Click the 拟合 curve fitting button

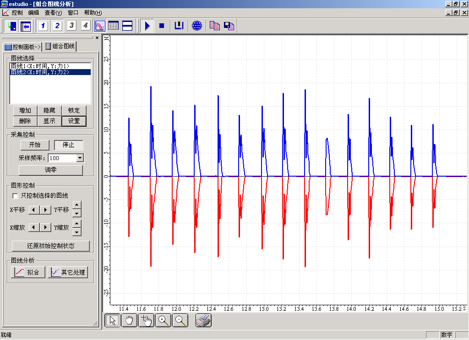pyautogui.click(x=28, y=272)
